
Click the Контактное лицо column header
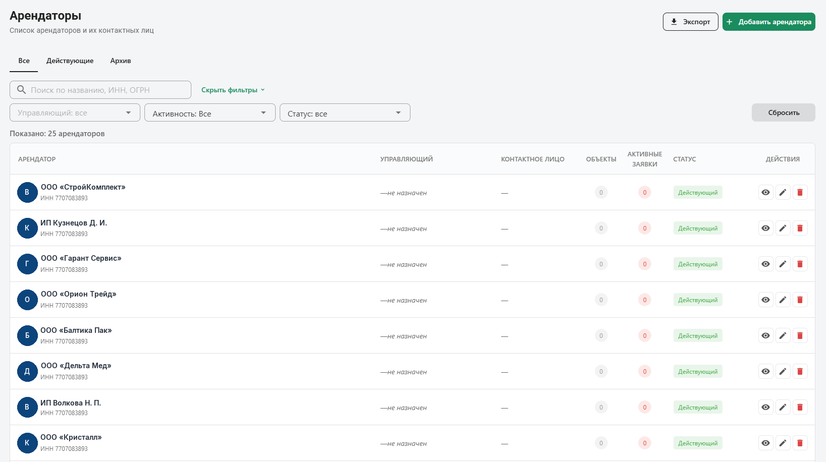533,159
